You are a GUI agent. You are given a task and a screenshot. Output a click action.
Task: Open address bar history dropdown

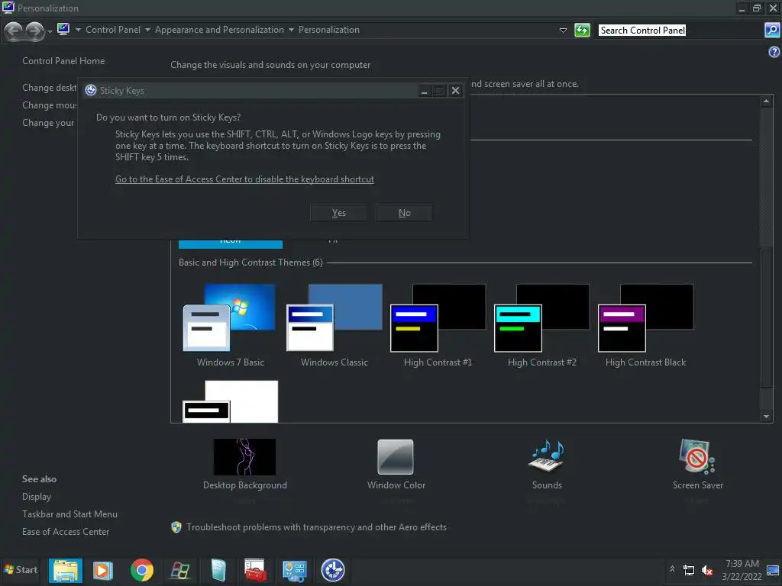563,31
